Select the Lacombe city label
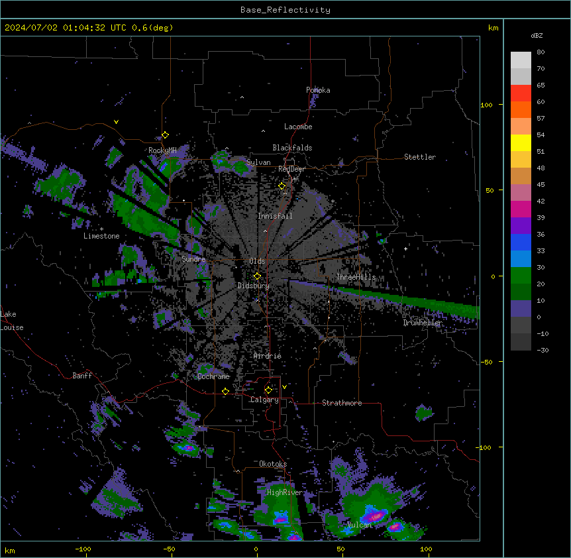This screenshot has height=558, width=571. click(298, 127)
